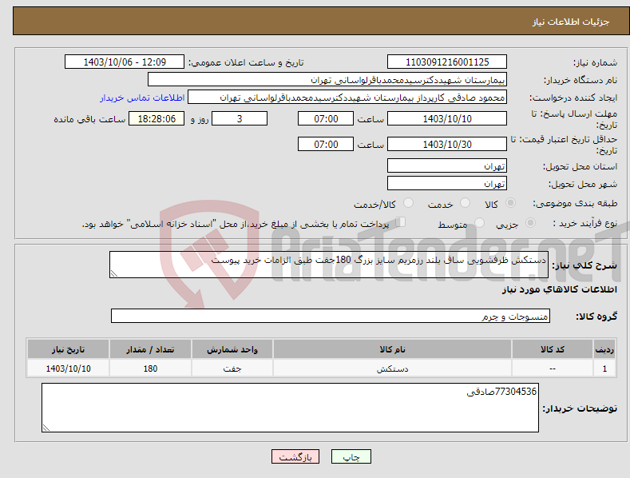The image size is (630, 478).
Task: Click the row number cell 1
Action: 604,368
